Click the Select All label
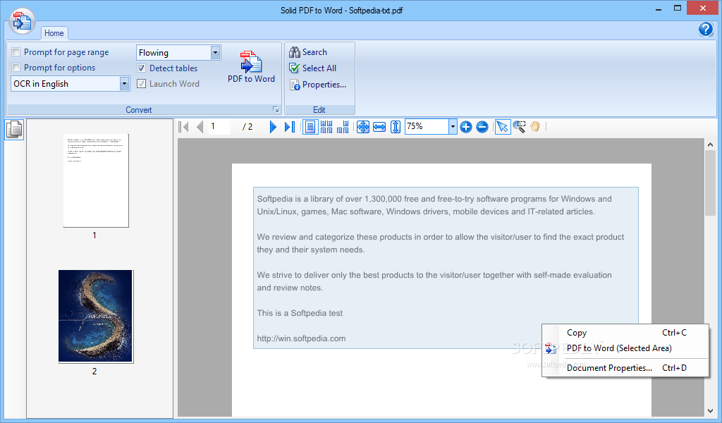722x423 pixels. tap(319, 68)
